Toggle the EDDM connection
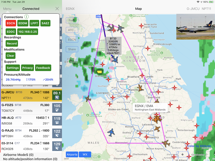 point(23,23)
